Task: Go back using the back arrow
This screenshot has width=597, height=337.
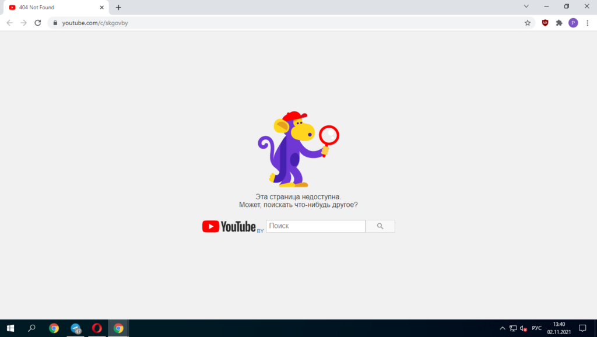Action: pos(9,23)
